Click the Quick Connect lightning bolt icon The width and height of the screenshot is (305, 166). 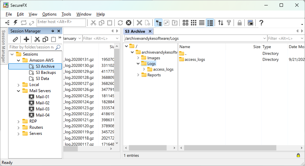(x=15, y=23)
